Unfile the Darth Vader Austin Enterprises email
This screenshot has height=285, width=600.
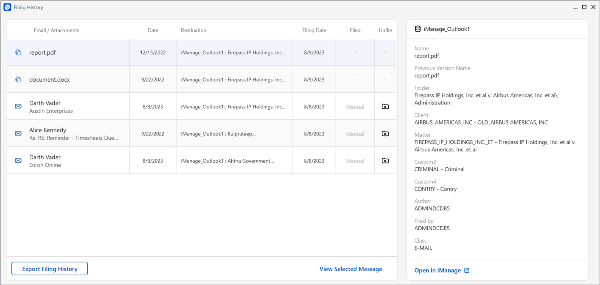click(x=385, y=106)
